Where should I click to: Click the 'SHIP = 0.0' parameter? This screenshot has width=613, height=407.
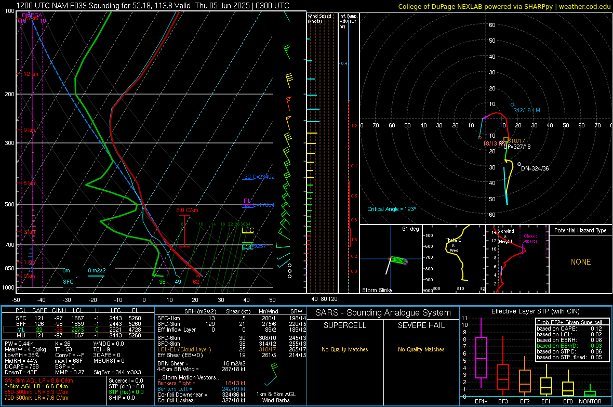click(122, 398)
